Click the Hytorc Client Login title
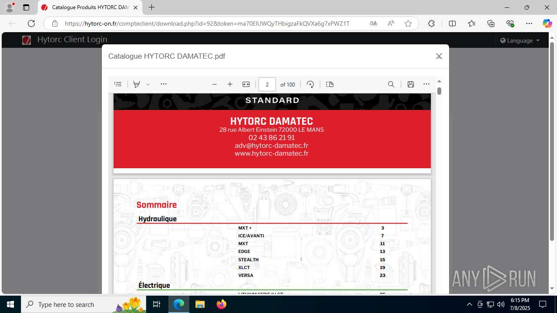 click(x=72, y=40)
